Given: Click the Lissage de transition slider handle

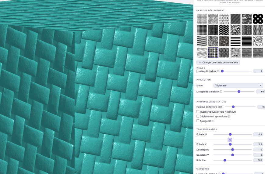Looking at the screenshot, I should [239, 92].
